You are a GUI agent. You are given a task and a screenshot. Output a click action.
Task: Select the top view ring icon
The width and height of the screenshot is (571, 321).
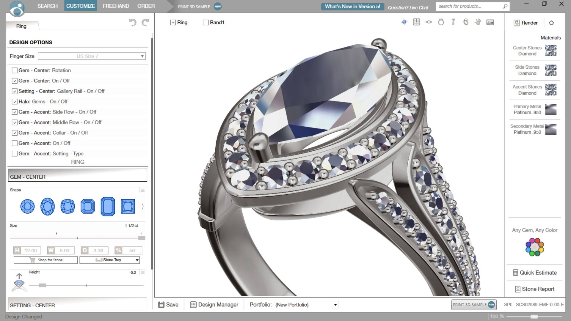point(429,22)
